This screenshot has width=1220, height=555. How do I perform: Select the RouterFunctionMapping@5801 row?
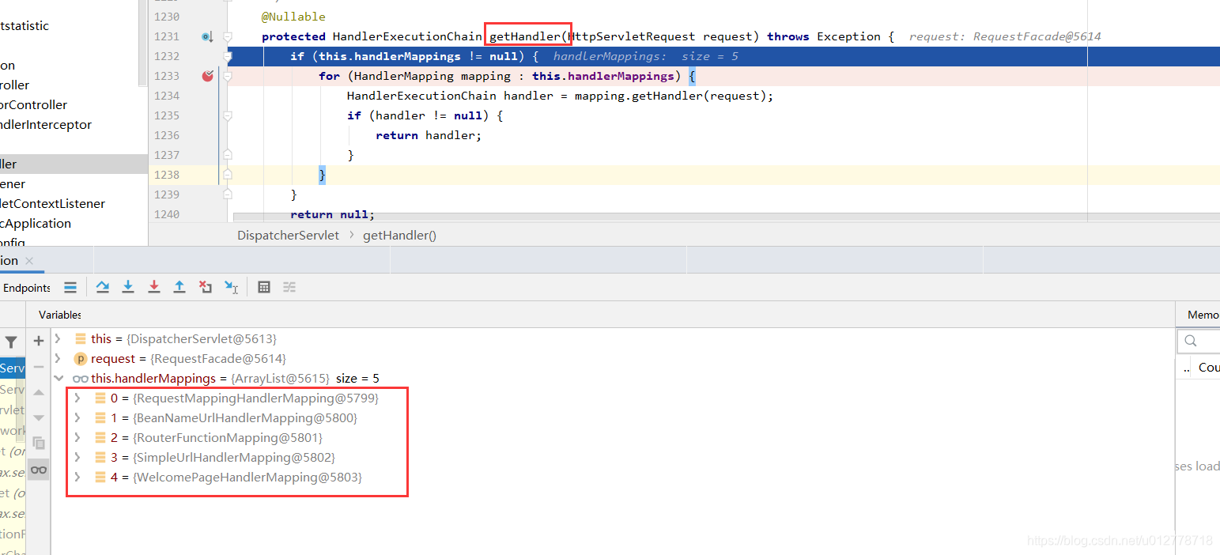[613, 438]
